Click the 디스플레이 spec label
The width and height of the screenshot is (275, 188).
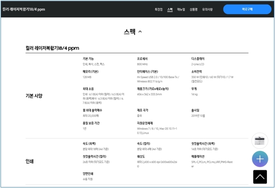(198, 59)
